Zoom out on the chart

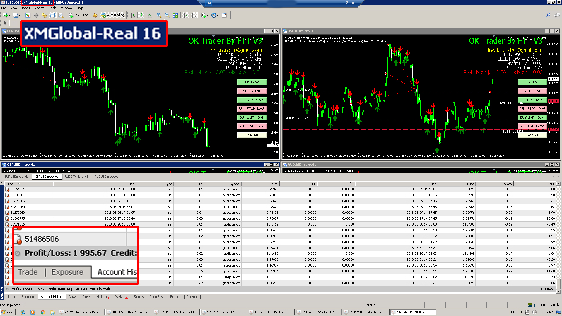(x=167, y=15)
